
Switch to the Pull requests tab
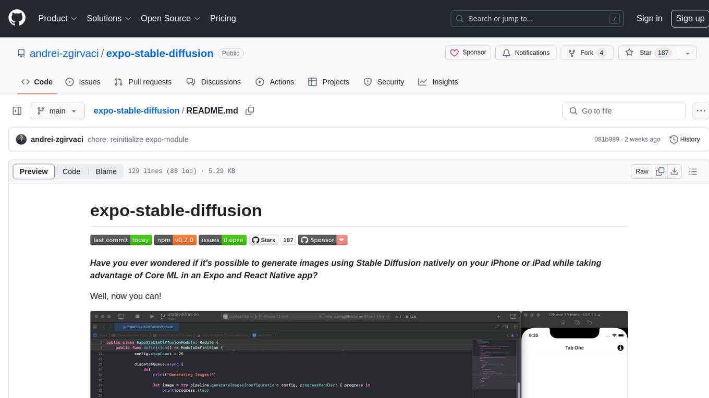[143, 82]
